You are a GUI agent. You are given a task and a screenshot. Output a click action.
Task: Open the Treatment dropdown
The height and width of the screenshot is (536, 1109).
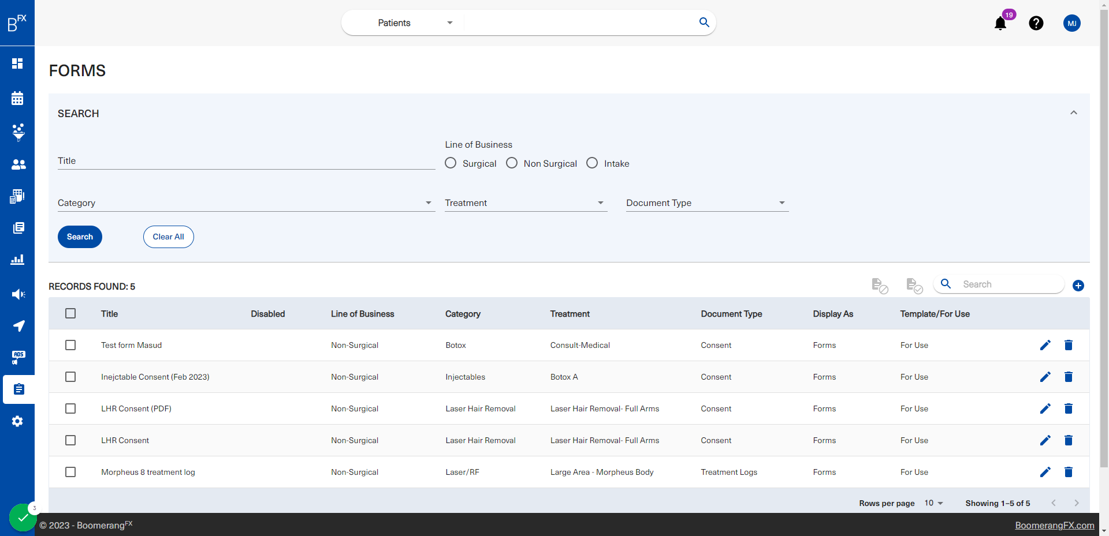point(526,203)
